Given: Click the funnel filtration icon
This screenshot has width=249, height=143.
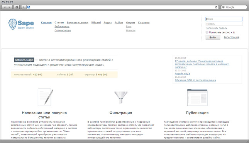Looking at the screenshot, I should point(121,97).
